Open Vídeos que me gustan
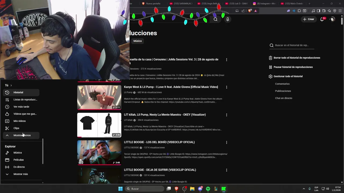Screen dimensions: 344x193 pyautogui.click(x=21, y=114)
